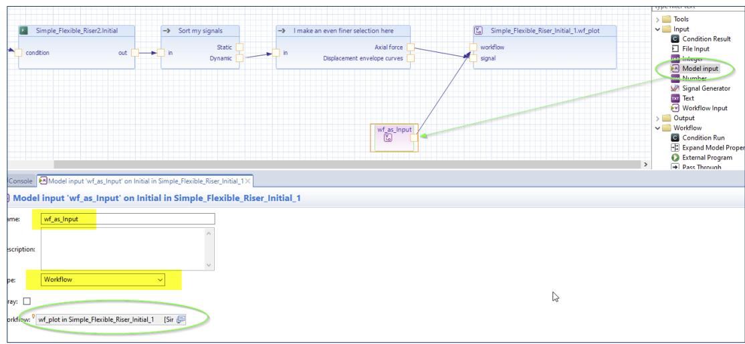The image size is (745, 344).
Task: Collapse the Input folder in palette
Action: [x=658, y=29]
